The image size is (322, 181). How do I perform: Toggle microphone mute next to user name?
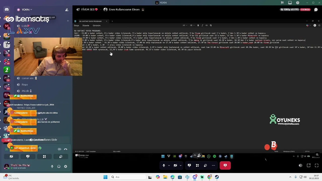pyautogui.click(x=52, y=166)
